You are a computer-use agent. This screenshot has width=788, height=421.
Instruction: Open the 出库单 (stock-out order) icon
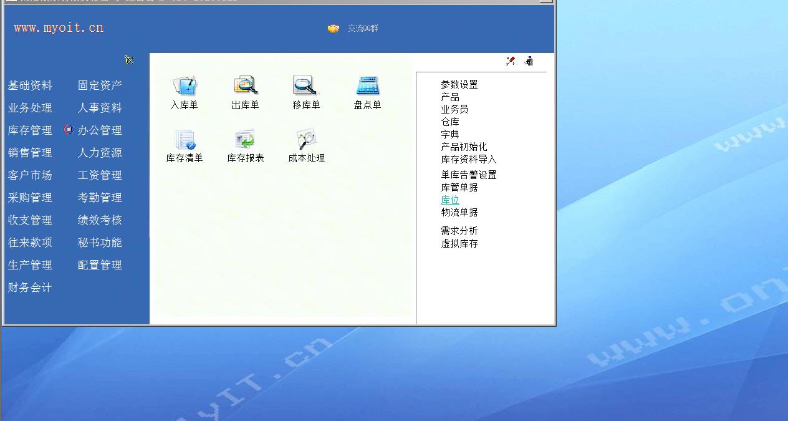[245, 86]
